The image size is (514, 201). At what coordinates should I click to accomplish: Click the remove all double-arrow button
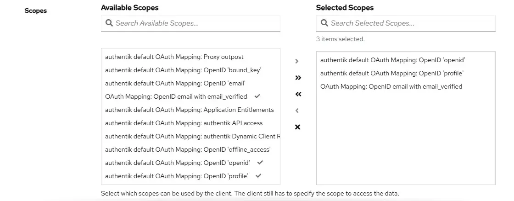[x=298, y=94]
